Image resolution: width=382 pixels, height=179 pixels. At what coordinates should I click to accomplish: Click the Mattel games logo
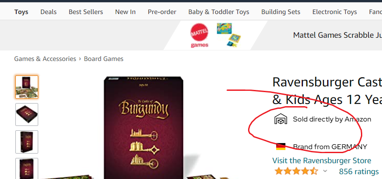click(x=199, y=35)
